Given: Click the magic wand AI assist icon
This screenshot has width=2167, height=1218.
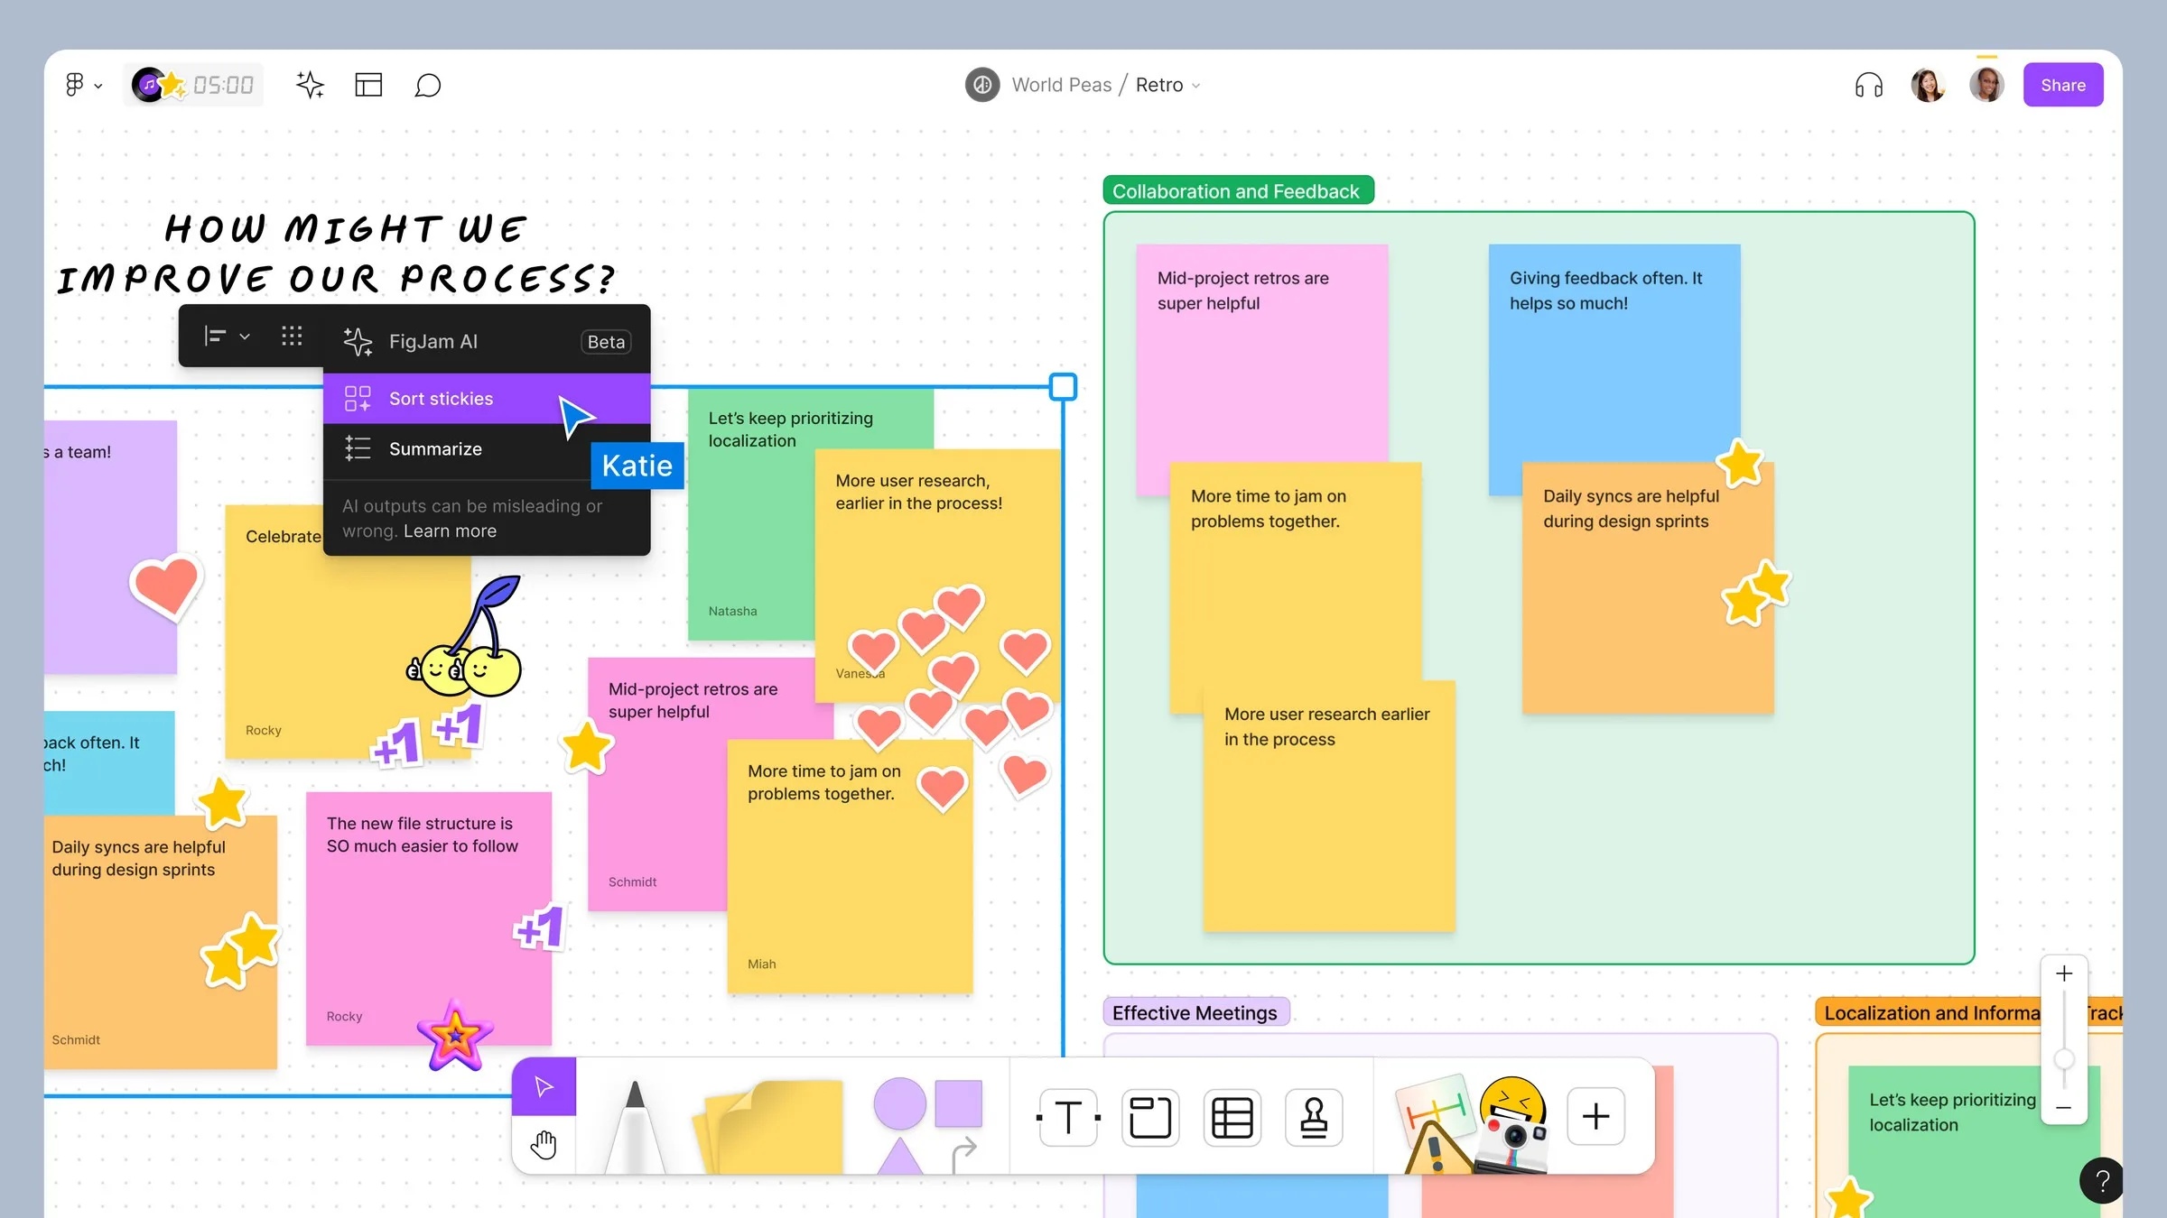Looking at the screenshot, I should [x=310, y=85].
